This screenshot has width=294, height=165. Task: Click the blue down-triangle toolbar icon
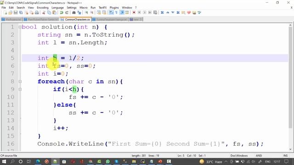173,12
